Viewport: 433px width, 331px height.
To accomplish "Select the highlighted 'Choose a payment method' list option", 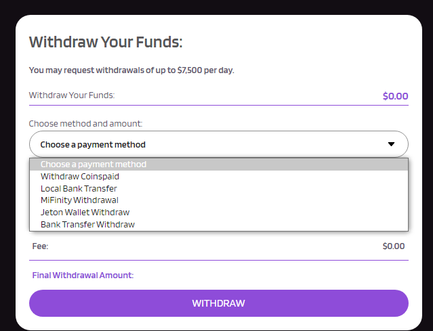I will [x=94, y=164].
